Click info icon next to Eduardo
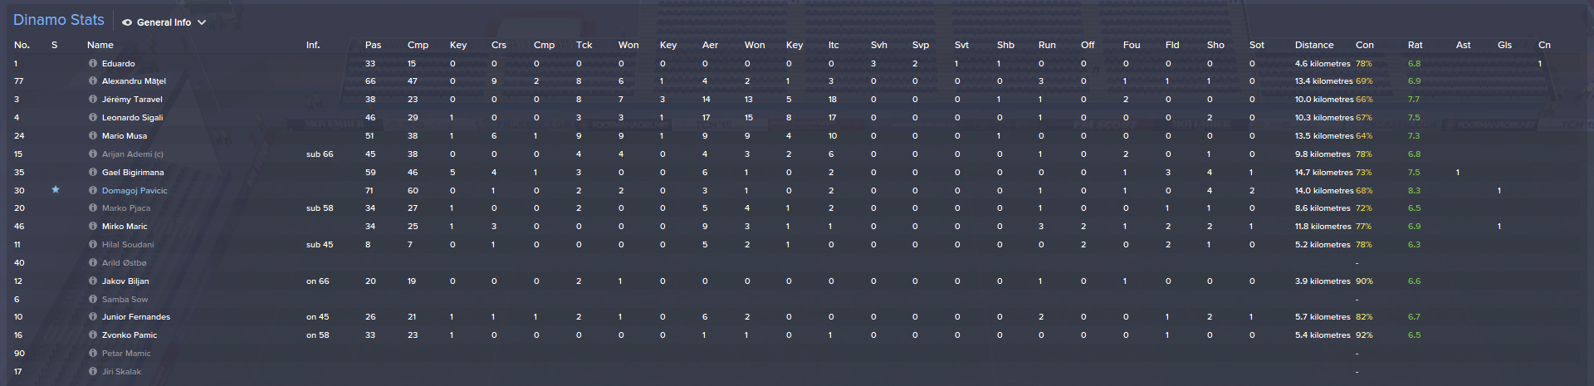The image size is (1594, 386). pos(93,63)
